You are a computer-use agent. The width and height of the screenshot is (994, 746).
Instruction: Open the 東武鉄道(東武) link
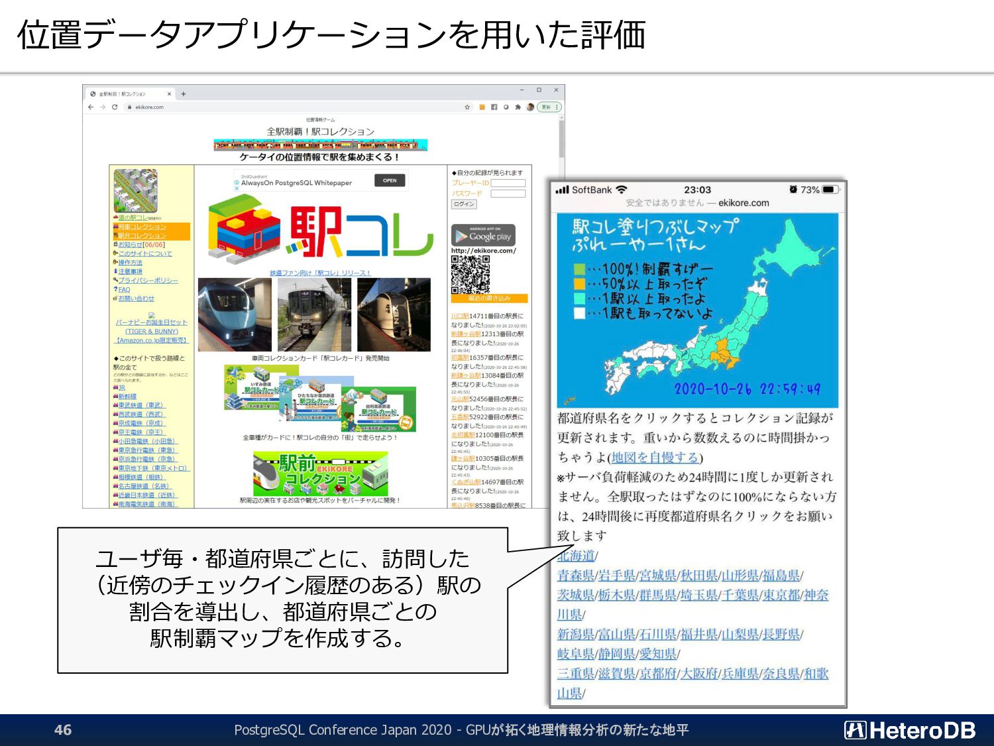141,405
